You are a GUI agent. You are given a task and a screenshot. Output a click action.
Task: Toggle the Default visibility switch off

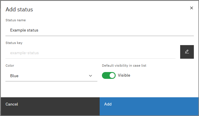click(x=109, y=75)
